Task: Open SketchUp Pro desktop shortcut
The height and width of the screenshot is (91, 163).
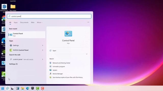Action: [4, 8]
